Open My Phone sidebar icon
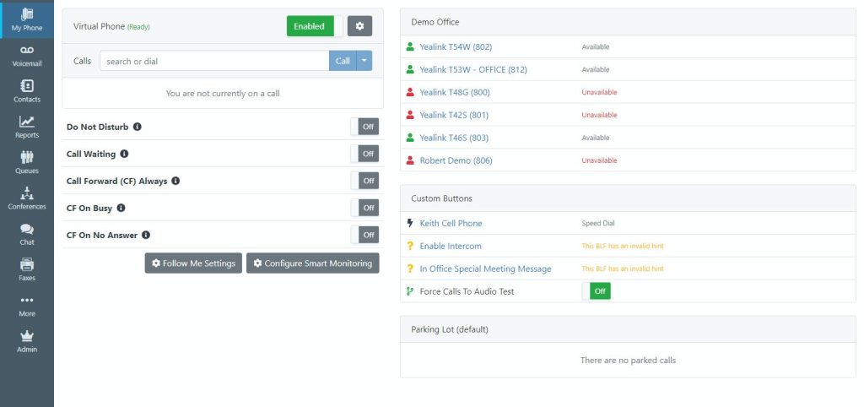The width and height of the screenshot is (864, 407). 26,19
